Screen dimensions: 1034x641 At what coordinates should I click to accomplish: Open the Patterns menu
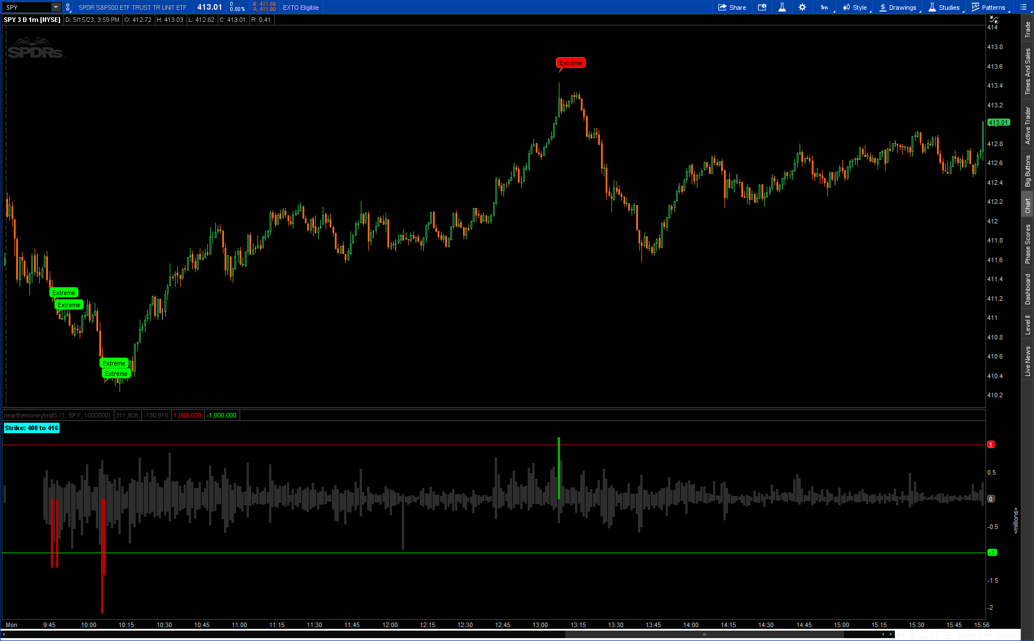click(988, 8)
